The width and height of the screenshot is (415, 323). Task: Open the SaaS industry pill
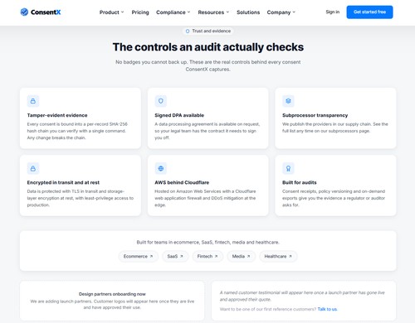[x=175, y=256]
